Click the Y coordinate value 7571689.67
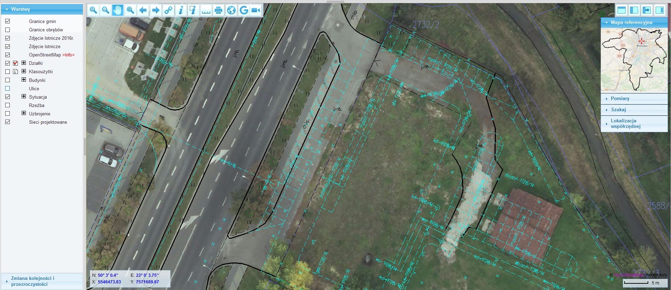Screen dimensions: 671x290 point(147,282)
